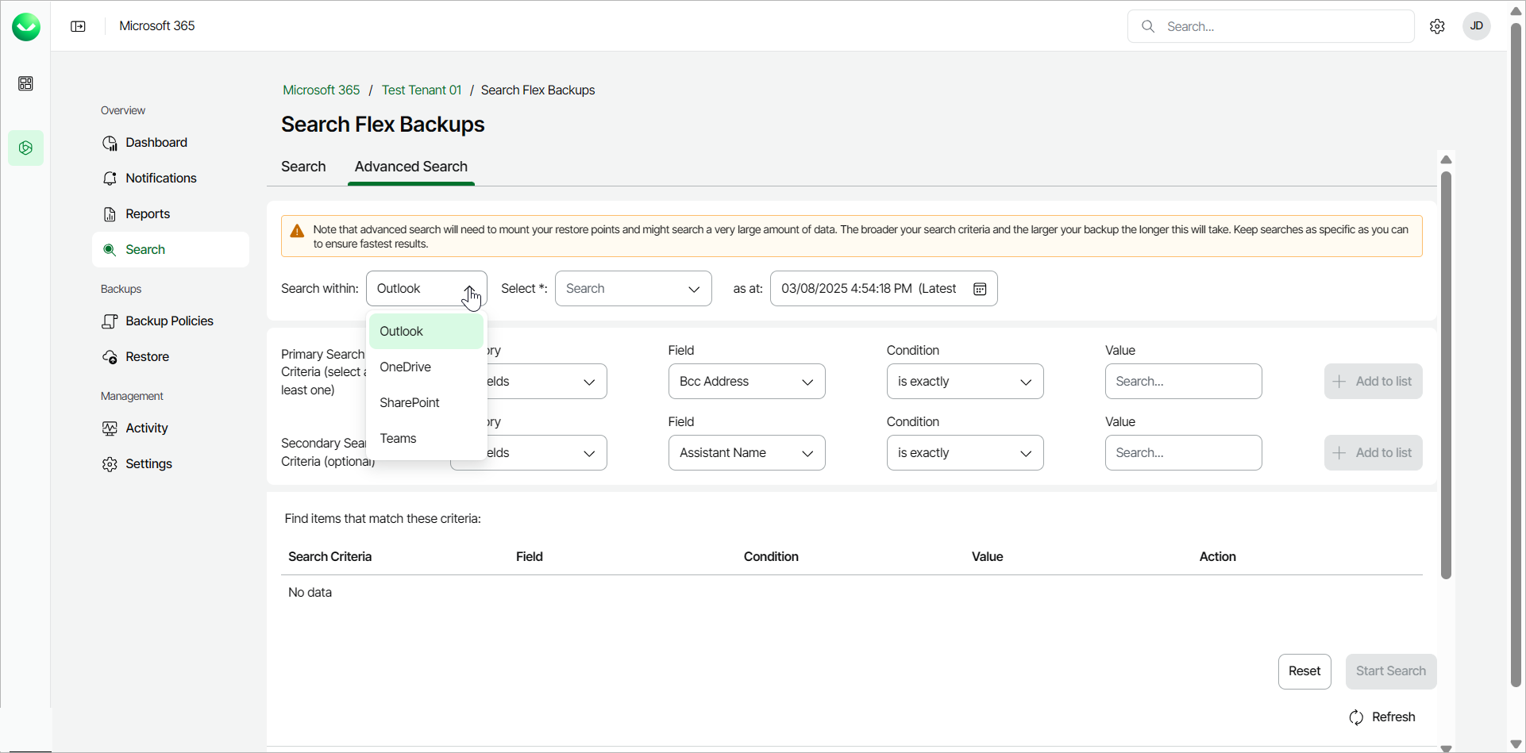Click the calendar icon in date field
The image size is (1526, 753).
[980, 289]
